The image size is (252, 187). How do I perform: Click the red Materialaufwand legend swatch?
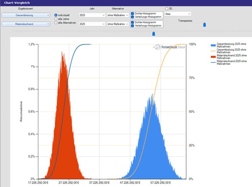tap(213, 57)
